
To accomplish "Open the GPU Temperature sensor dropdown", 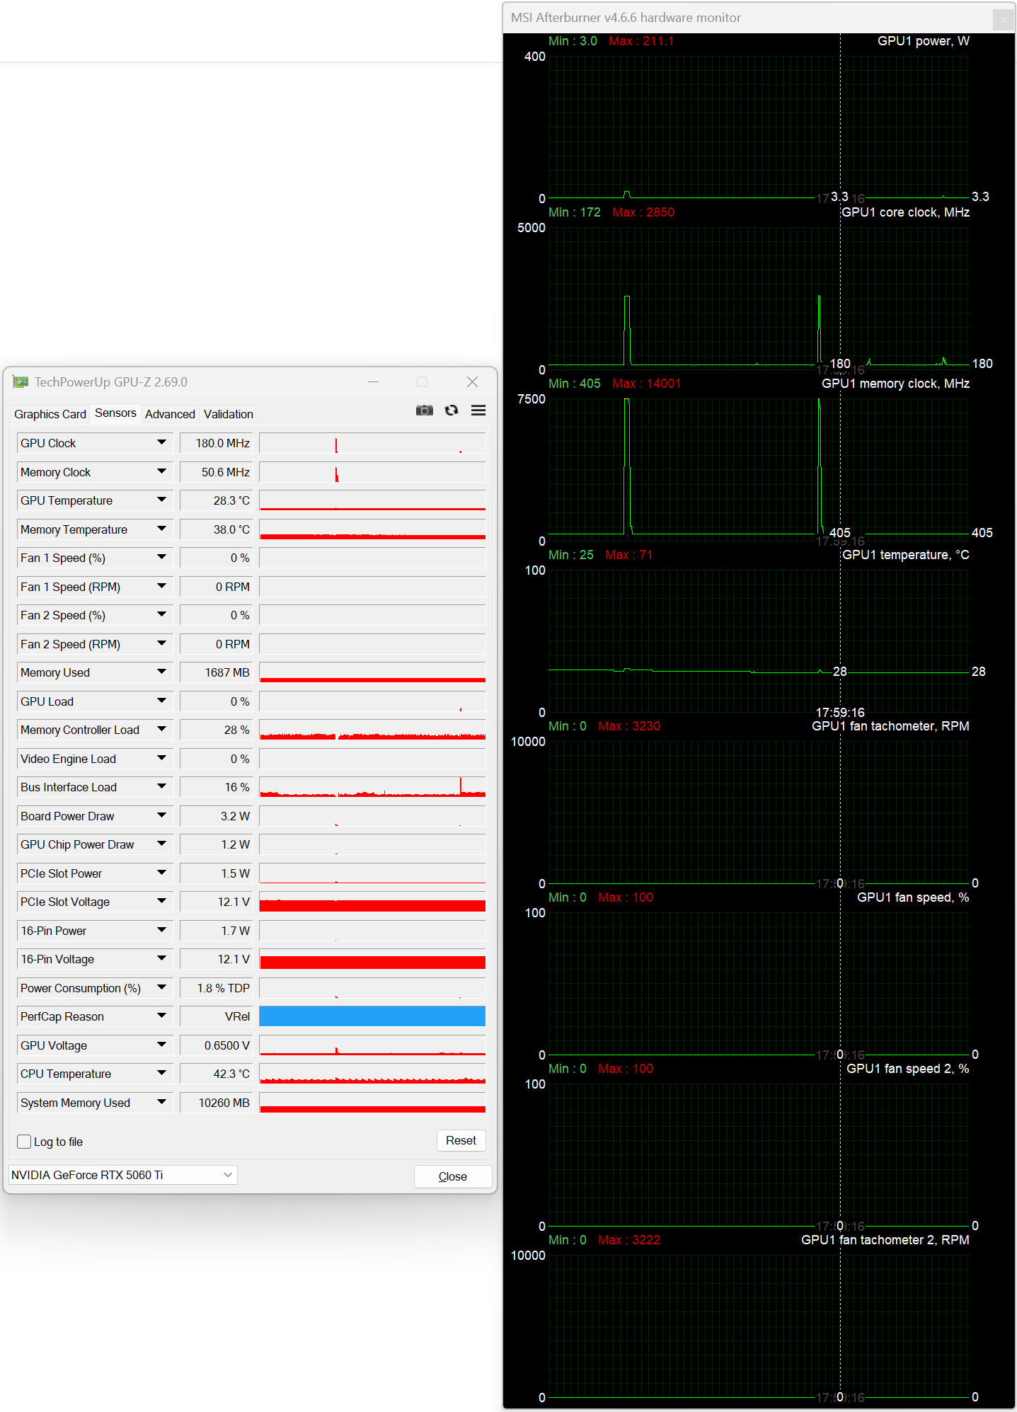I will [x=161, y=500].
